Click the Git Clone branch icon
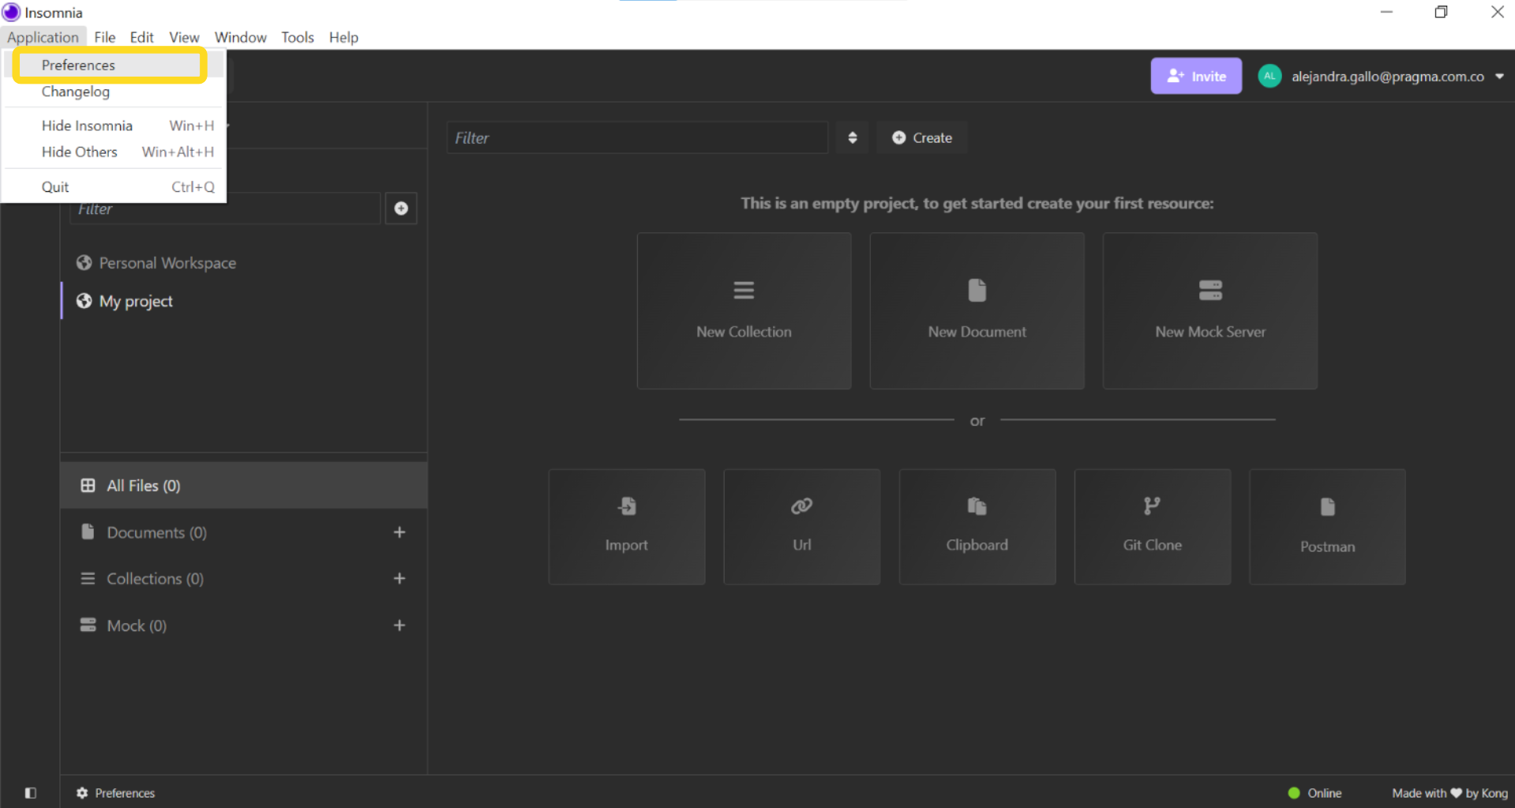Image resolution: width=1515 pixels, height=808 pixels. pos(1152,505)
